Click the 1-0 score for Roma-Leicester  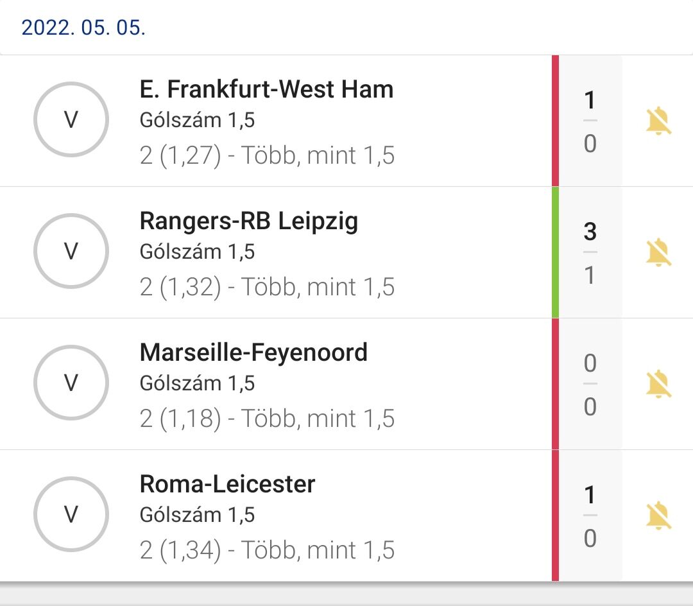pyautogui.click(x=590, y=515)
